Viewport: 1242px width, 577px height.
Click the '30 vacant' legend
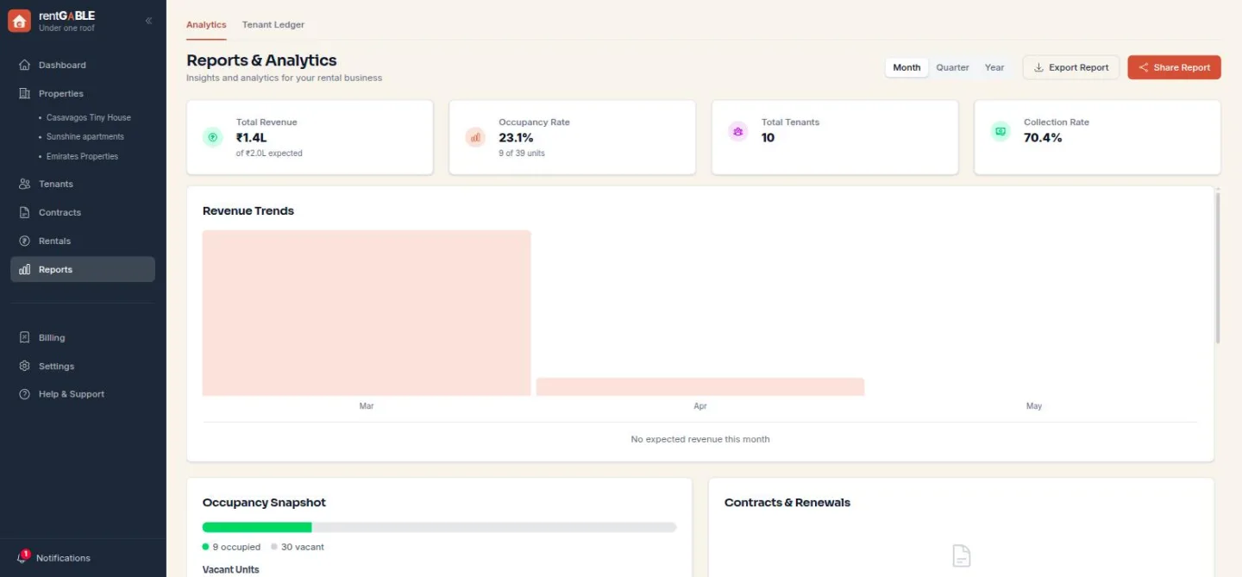point(298,547)
